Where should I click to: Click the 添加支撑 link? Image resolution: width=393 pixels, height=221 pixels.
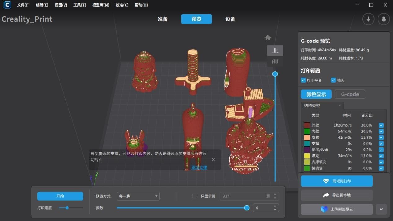coord(199,167)
